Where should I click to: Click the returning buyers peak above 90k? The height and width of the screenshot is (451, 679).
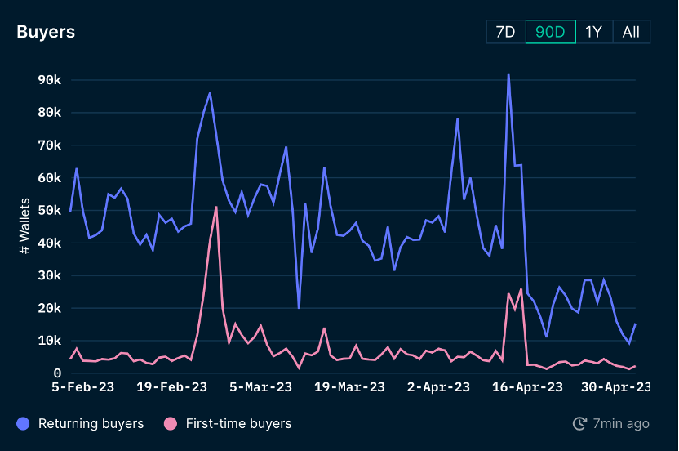(x=508, y=74)
